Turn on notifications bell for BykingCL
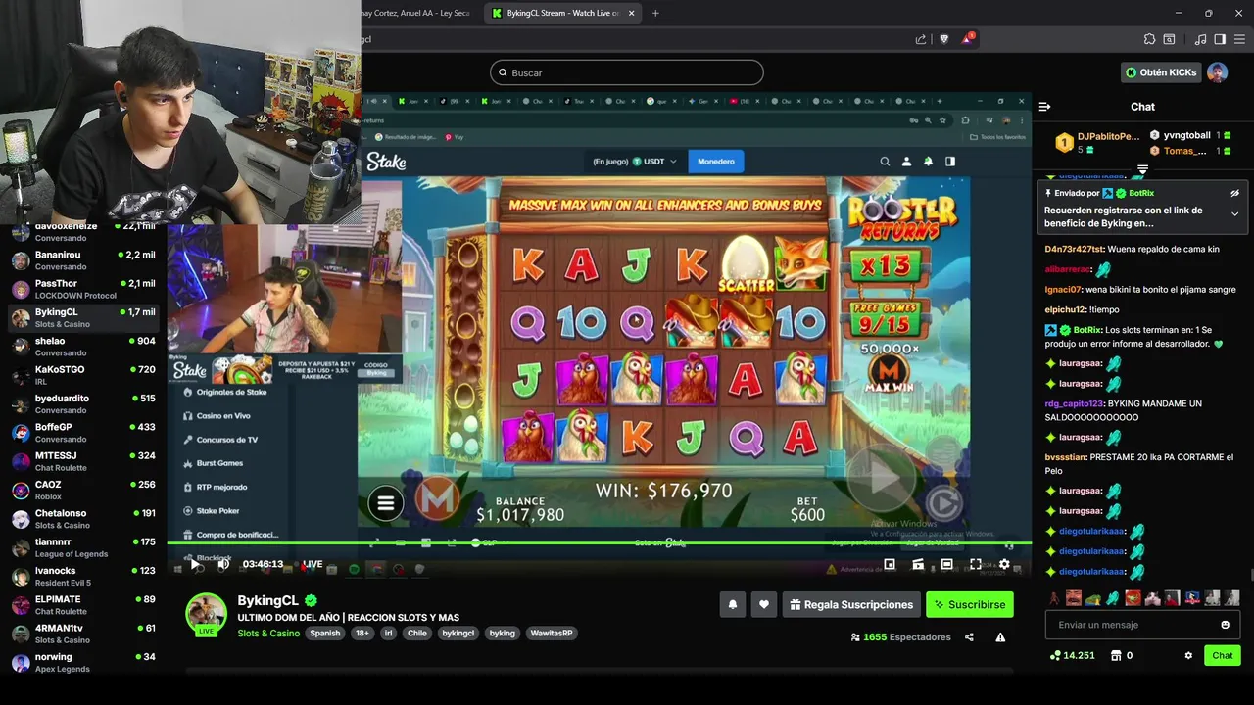Viewport: 1254px width, 705px height. 733,605
